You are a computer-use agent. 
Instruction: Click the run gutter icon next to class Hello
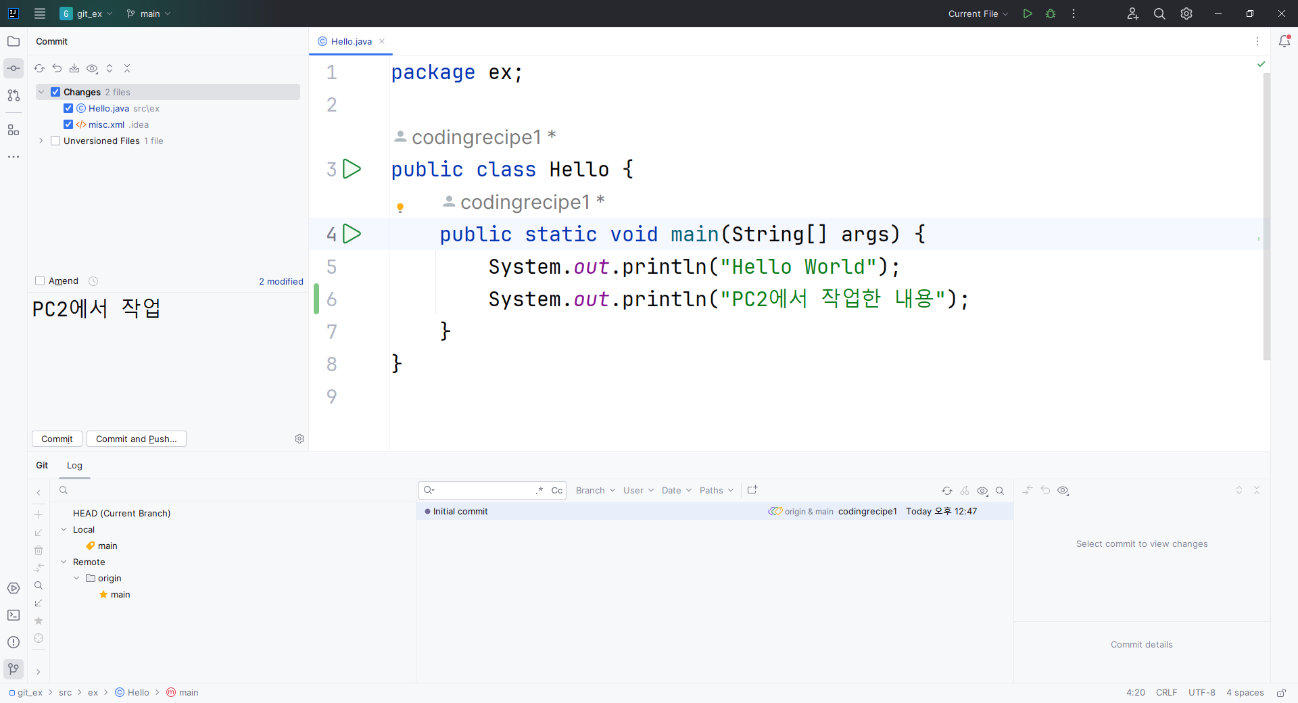tap(352, 169)
